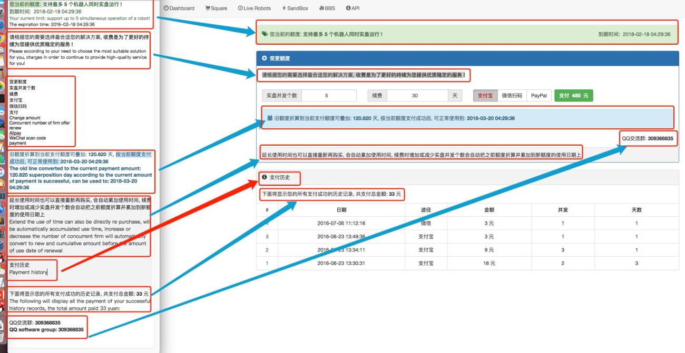Click the date 2018-03-20 04:29:36 in blue box
Image resolution: width=685 pixels, height=353 pixels.
pyautogui.click(x=491, y=118)
